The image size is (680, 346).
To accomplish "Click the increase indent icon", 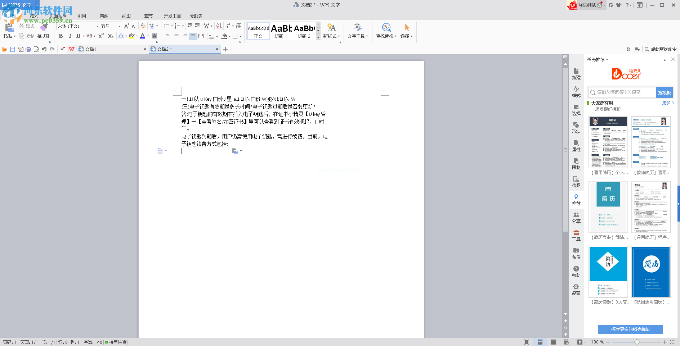I will click(197, 26).
